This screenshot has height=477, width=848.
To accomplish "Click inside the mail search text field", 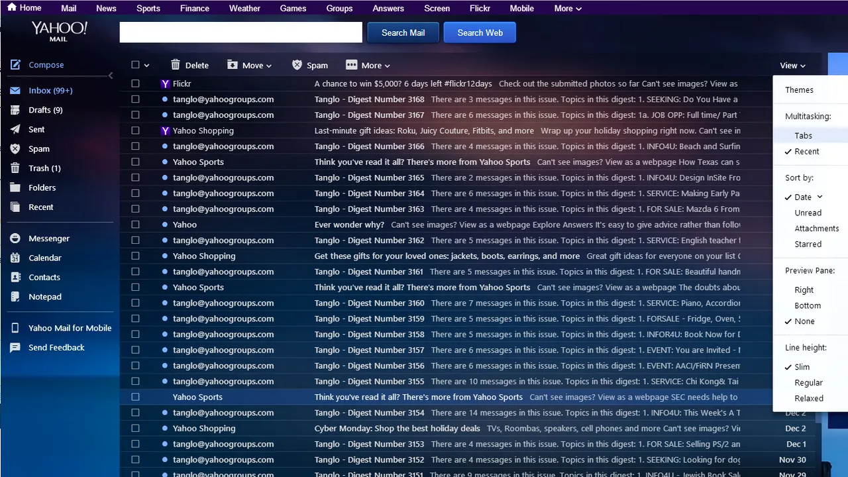I will (240, 32).
